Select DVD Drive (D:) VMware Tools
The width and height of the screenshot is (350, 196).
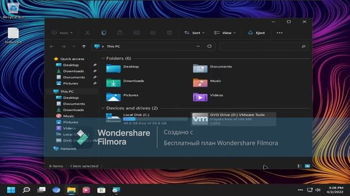(234, 119)
